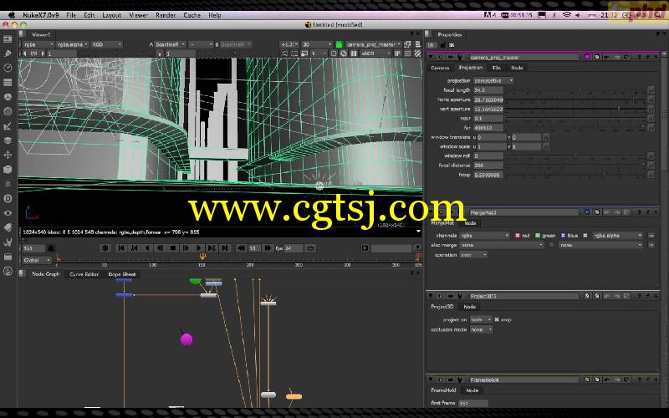Screen dimensions: 669x418
Task: Open the Apple menu
Action: point(12,15)
